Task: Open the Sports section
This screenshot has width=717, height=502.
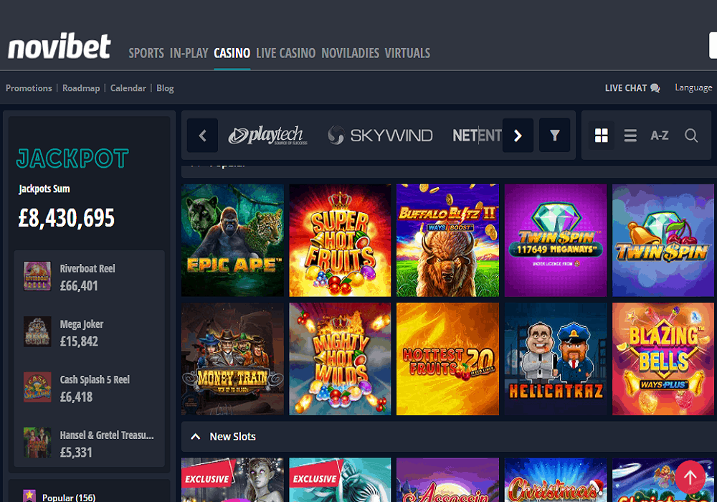Action: click(146, 53)
